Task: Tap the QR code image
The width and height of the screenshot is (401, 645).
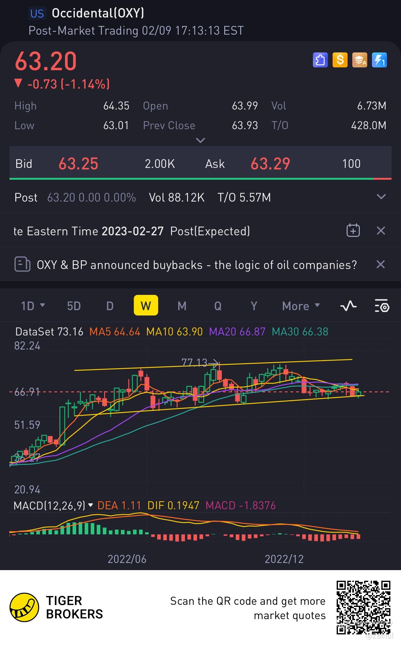Action: click(x=364, y=608)
